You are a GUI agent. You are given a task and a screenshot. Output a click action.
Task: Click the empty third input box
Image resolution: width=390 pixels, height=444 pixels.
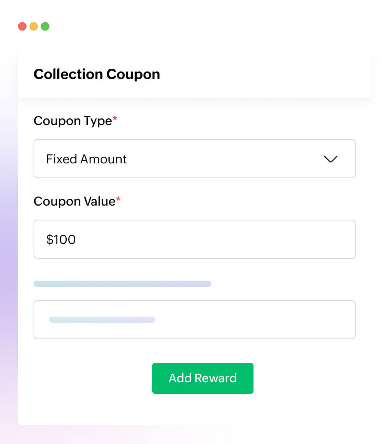click(x=253, y=320)
